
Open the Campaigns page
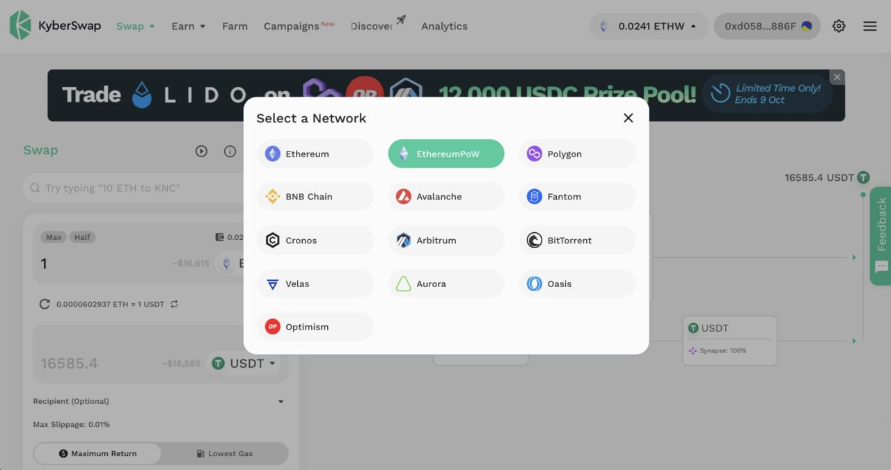point(299,26)
